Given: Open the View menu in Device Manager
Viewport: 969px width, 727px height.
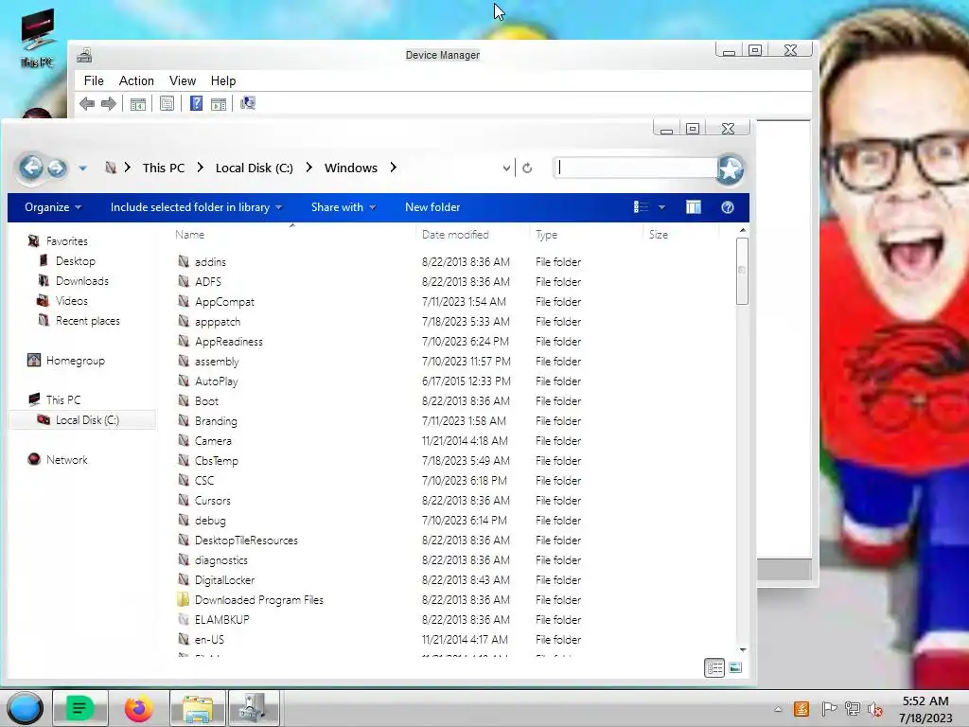Looking at the screenshot, I should click(183, 81).
